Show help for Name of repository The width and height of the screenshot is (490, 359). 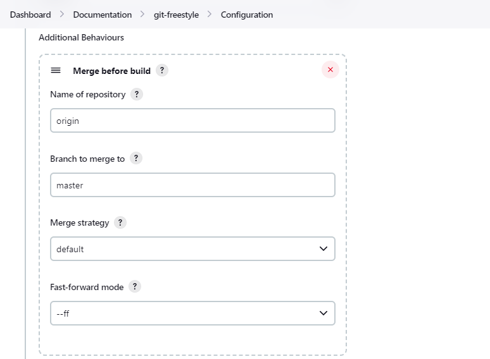[x=137, y=94]
